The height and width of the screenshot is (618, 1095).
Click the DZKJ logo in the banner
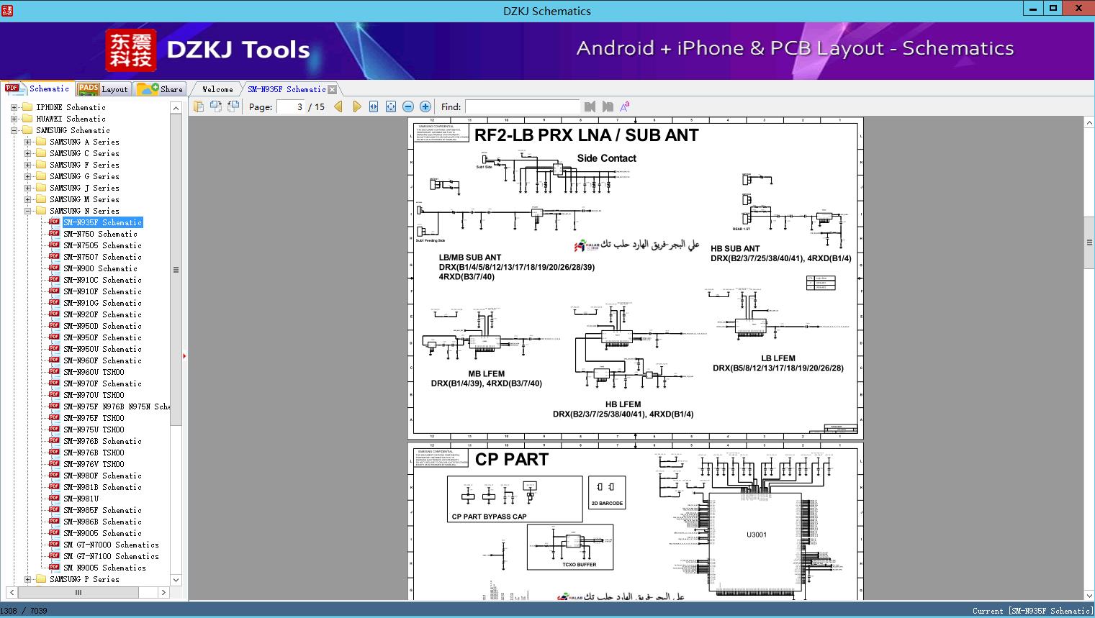point(131,50)
